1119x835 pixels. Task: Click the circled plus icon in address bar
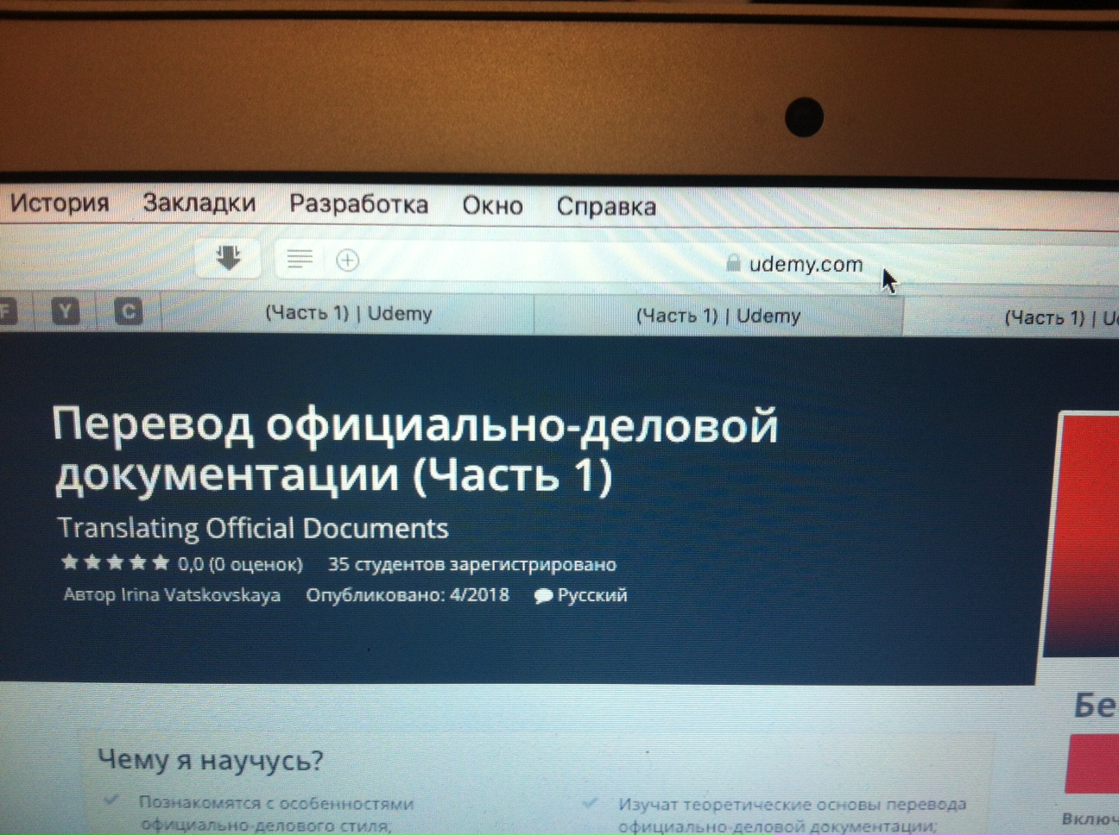[347, 260]
